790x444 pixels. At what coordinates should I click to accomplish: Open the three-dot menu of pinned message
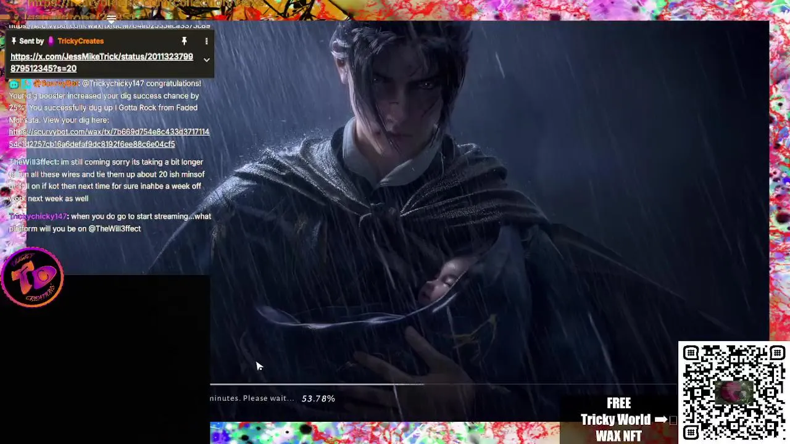(x=206, y=41)
